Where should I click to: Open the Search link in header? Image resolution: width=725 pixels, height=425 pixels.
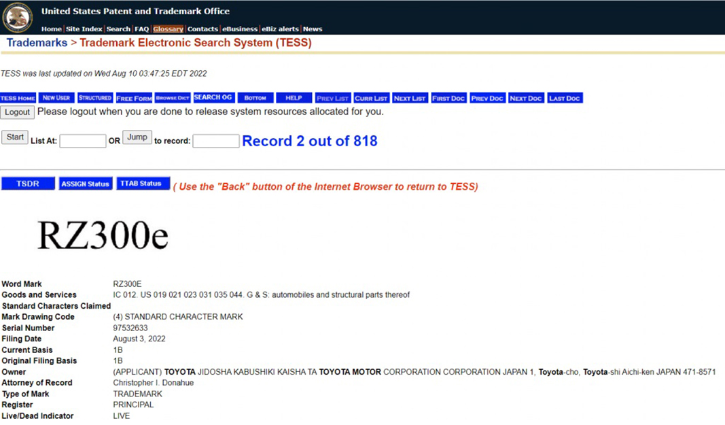pos(118,29)
